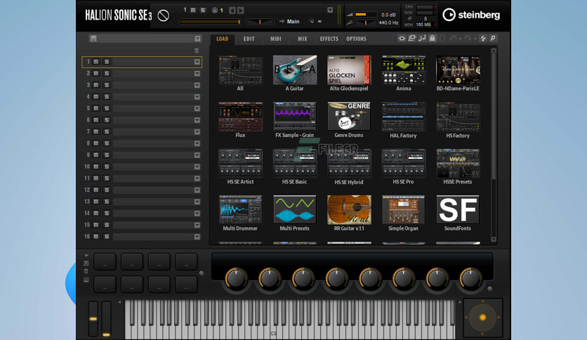This screenshot has width=587, height=340.
Task: Click the undo arrow in the toolbar
Action: pyautogui.click(x=453, y=38)
